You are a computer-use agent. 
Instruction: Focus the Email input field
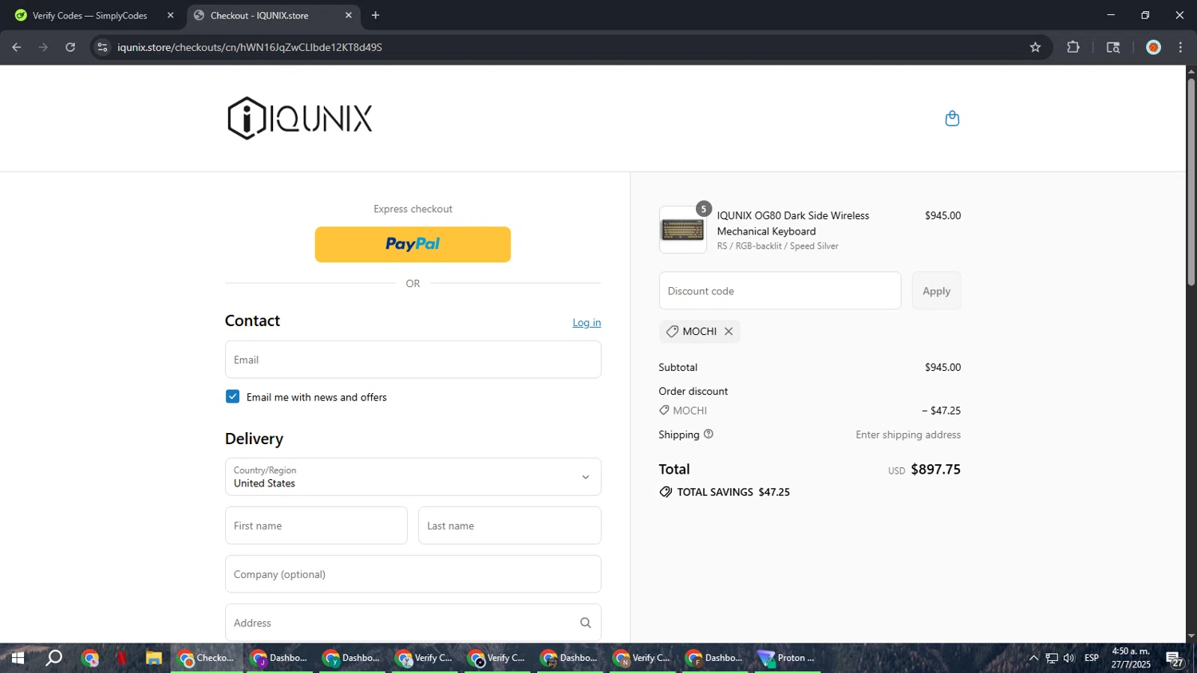click(413, 360)
